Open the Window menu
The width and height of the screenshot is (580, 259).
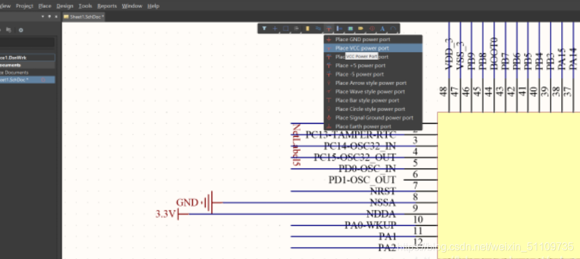coord(132,6)
